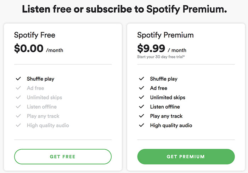Viewport: 248px width, 173px height.
Task: Click the page headline about Spotify Premium
Action: point(124,10)
